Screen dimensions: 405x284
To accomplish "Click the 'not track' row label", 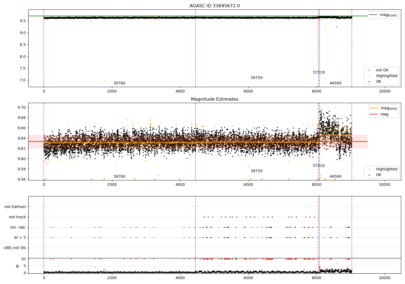I will tap(17, 217).
